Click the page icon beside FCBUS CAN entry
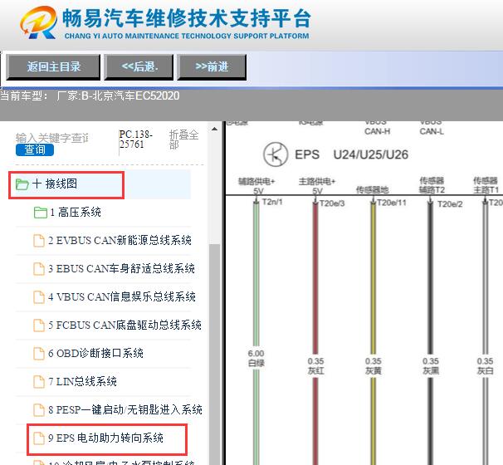Image resolution: width=503 pixels, height=465 pixels. click(x=39, y=325)
